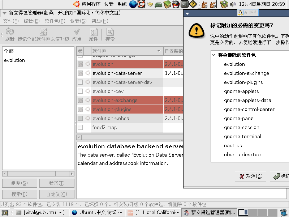Click the Ubuntu logo in evolution-data-server-dev row
The width and height of the screenshot is (289, 217).
(x=87, y=82)
